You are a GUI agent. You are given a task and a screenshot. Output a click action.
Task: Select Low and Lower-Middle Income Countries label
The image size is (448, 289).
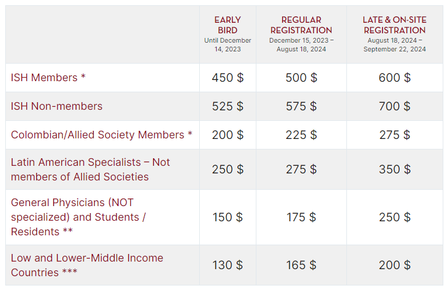(x=87, y=265)
